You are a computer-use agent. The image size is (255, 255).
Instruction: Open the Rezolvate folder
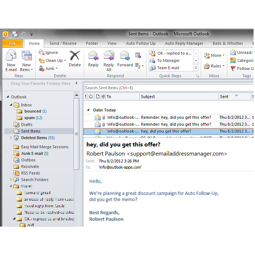tap(26, 166)
